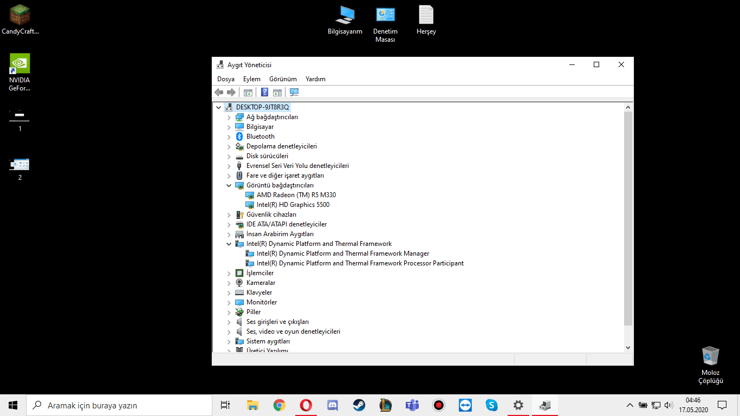The width and height of the screenshot is (740, 416).
Task: Select 'Ses girişleri ve çıkışları' row
Action: [277, 322]
